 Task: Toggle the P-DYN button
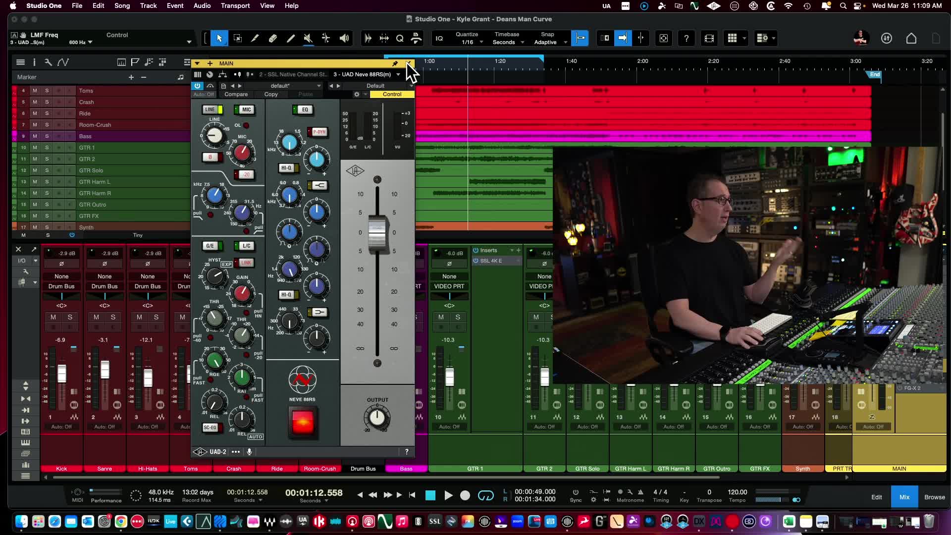point(317,132)
